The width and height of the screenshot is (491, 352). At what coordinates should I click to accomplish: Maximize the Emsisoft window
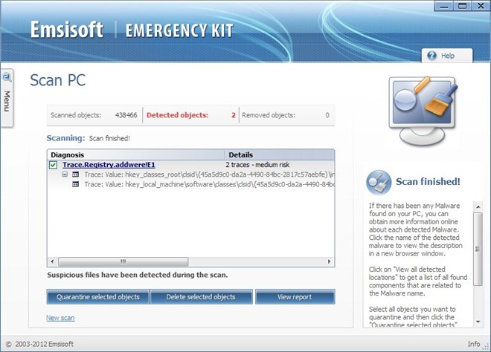[x=462, y=6]
